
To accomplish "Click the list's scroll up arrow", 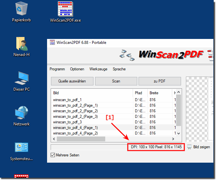I will (x=179, y=92).
